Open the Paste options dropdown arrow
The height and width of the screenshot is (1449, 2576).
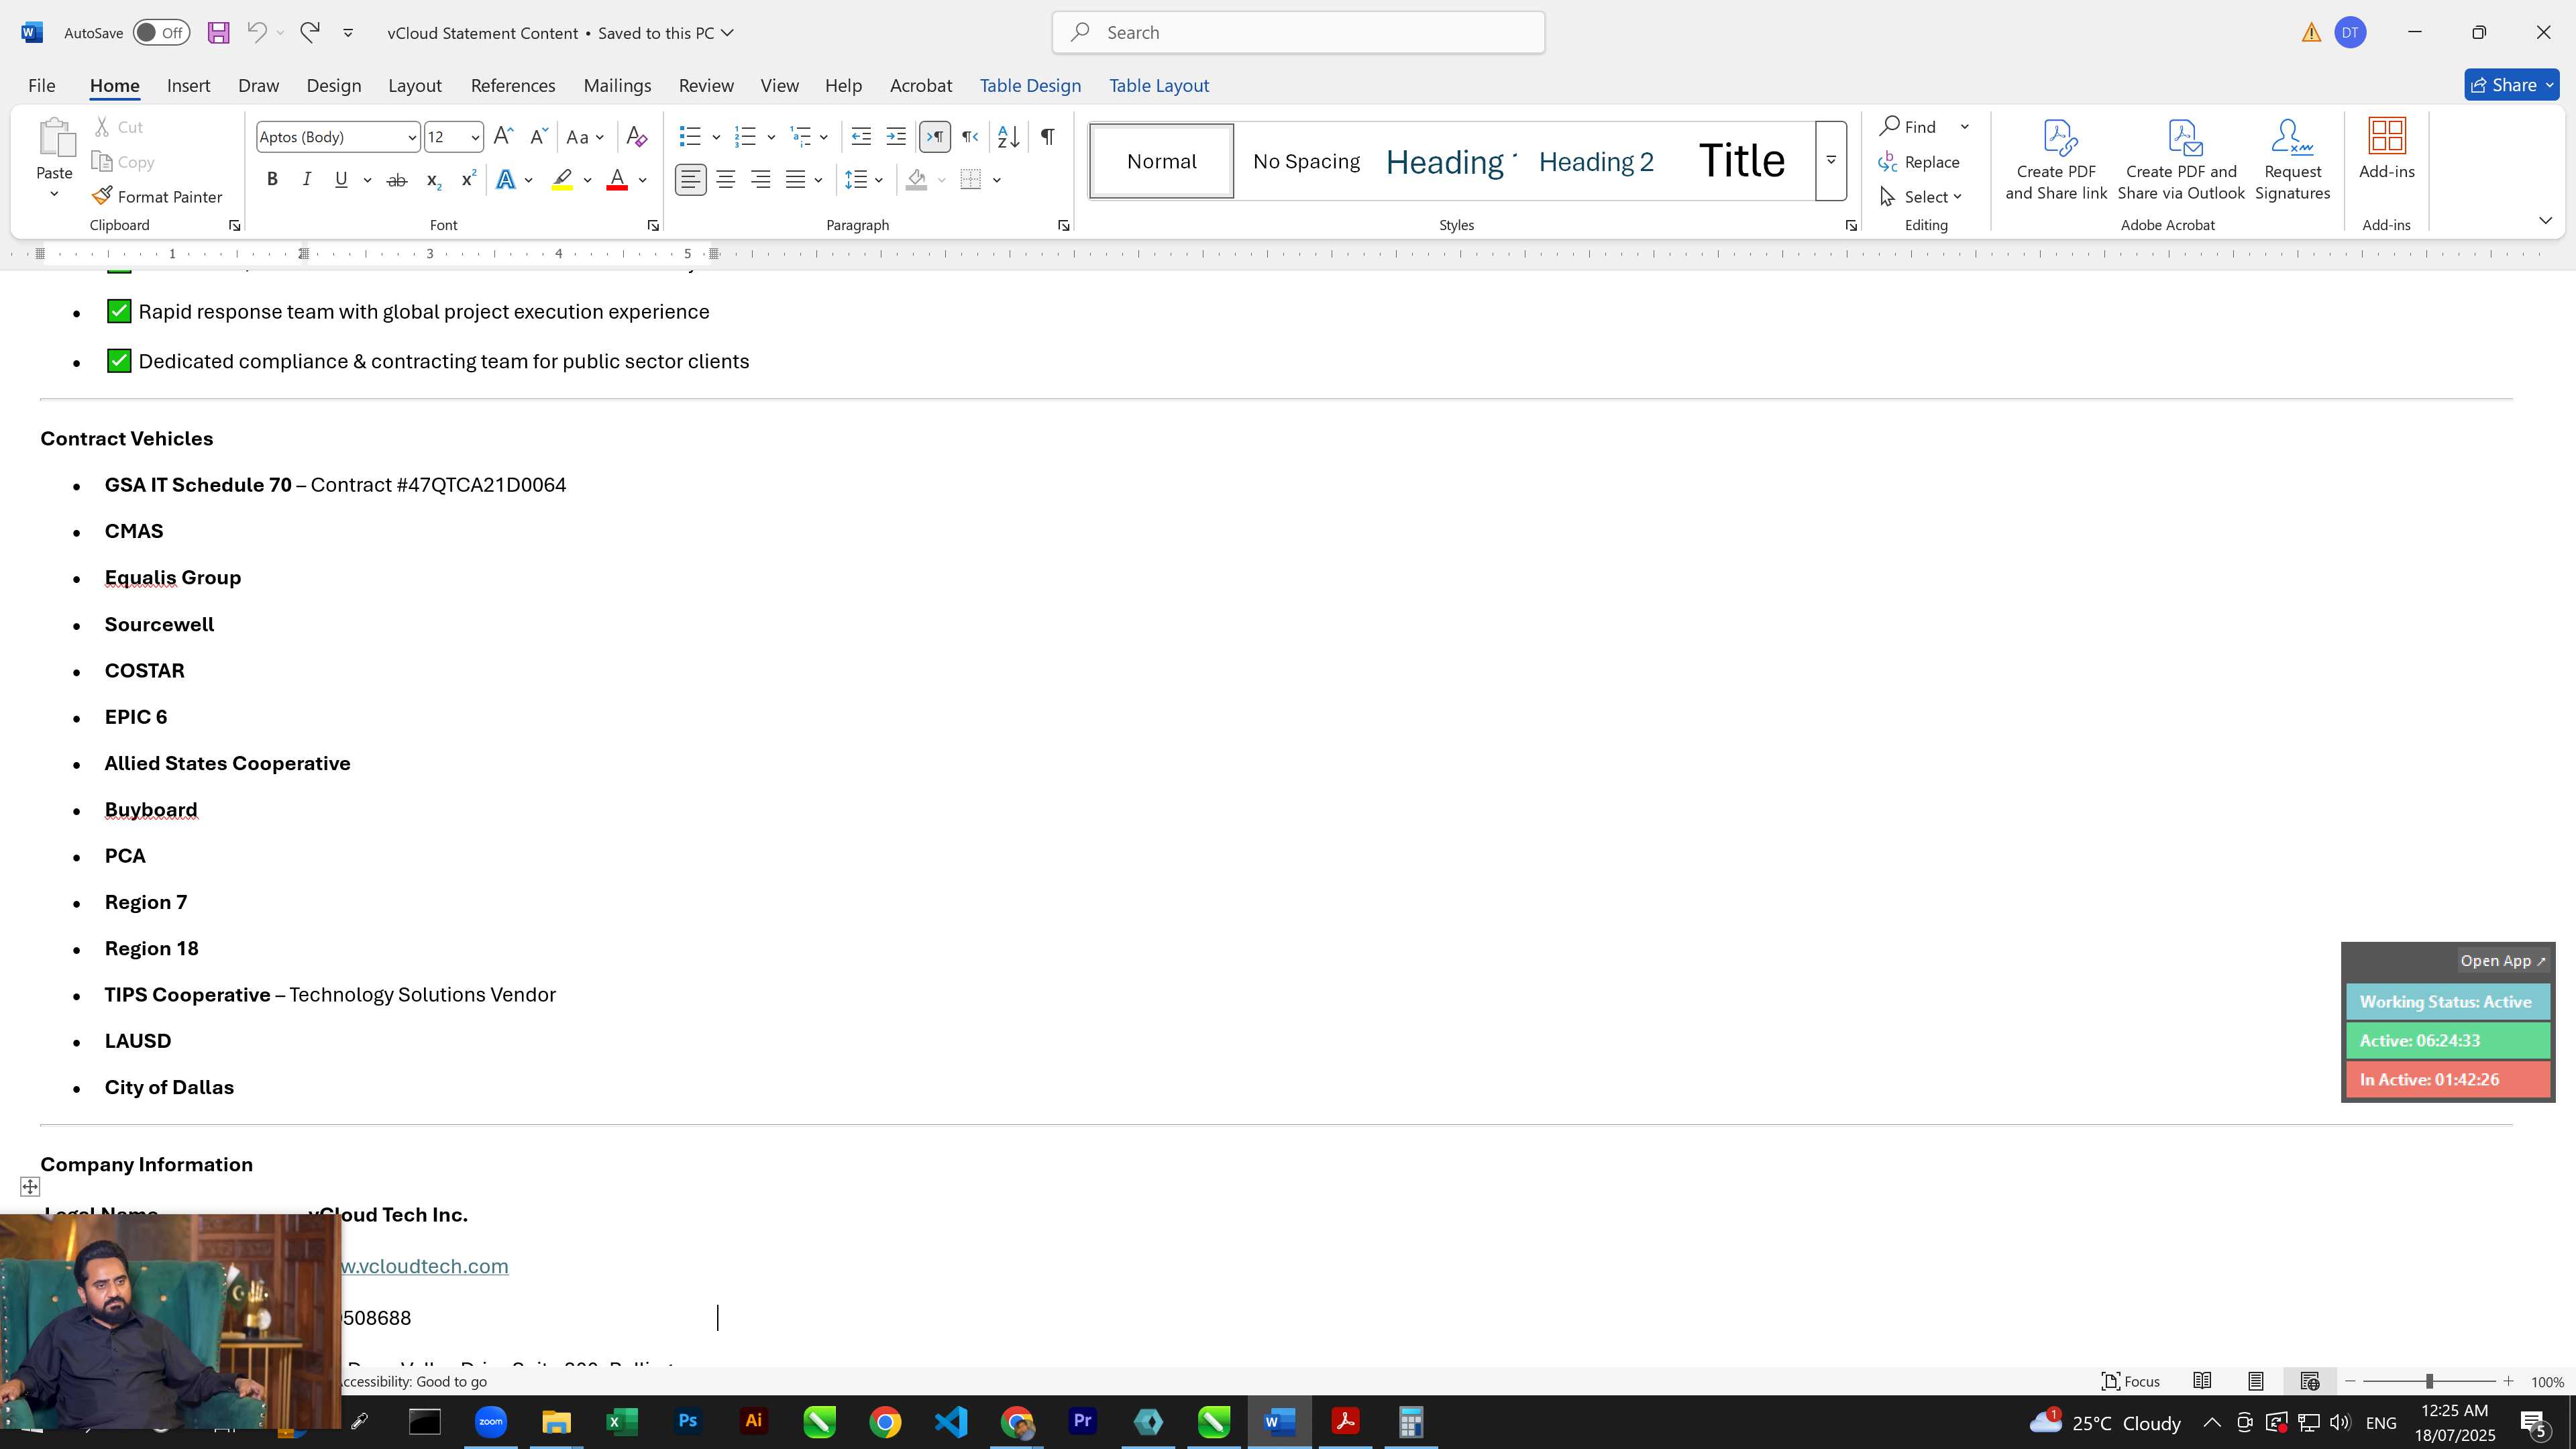point(54,193)
